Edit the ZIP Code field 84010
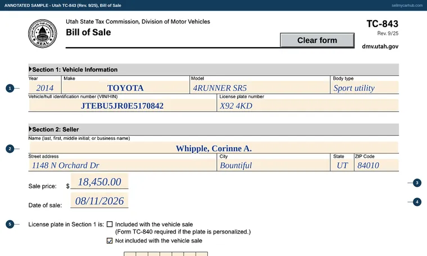This screenshot has width=427, height=256. coord(376,165)
